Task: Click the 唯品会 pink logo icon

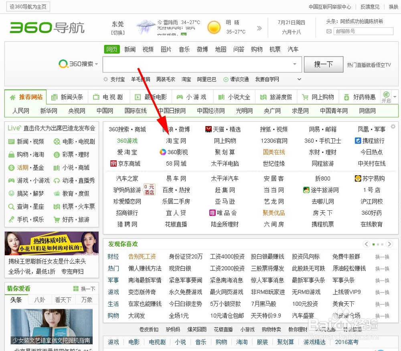Action: point(212,213)
